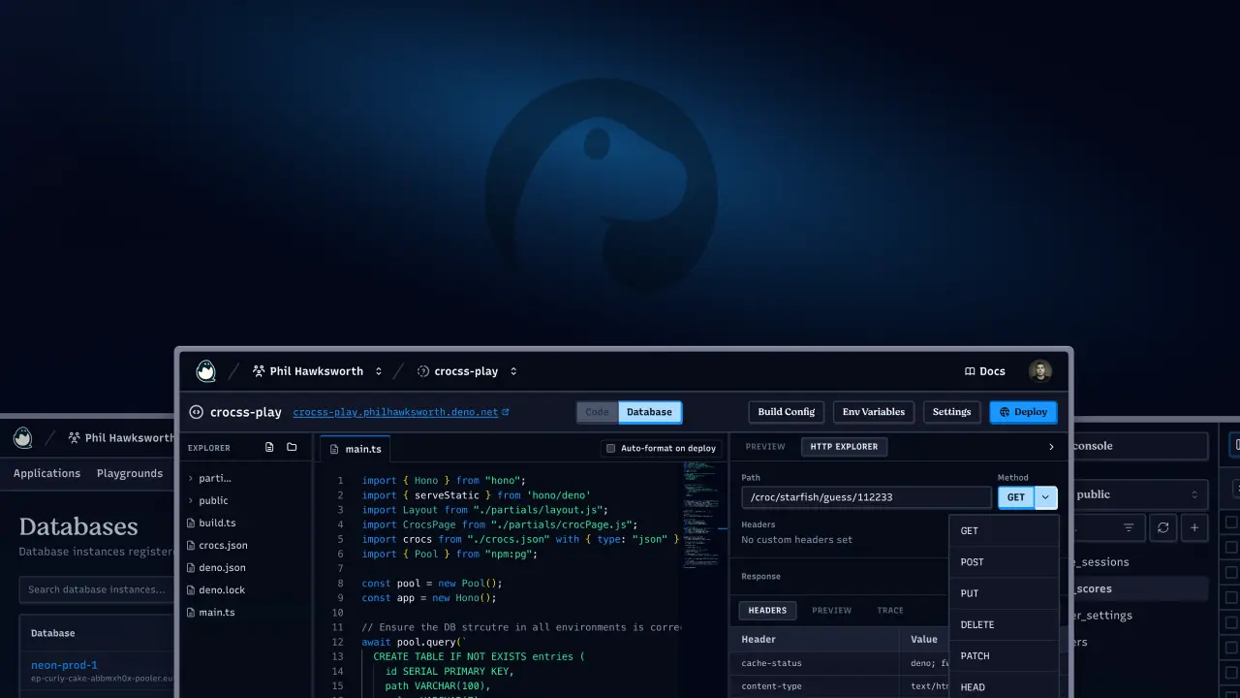Image resolution: width=1240 pixels, height=698 pixels.
Task: Click the user avatar in the top right
Action: 1039,370
